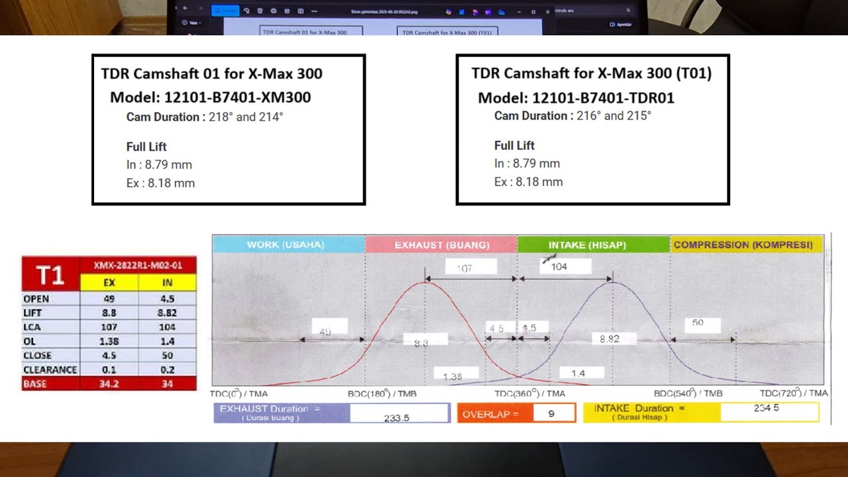Select the title TDR Camshaft 01 in large left box
This screenshot has height=477, width=848.
pyautogui.click(x=211, y=74)
